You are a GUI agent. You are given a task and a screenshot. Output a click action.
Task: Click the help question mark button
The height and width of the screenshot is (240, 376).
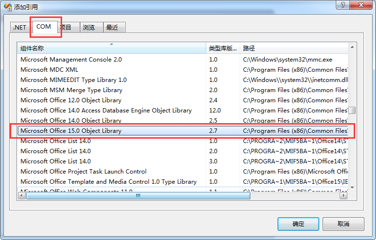[x=343, y=5]
